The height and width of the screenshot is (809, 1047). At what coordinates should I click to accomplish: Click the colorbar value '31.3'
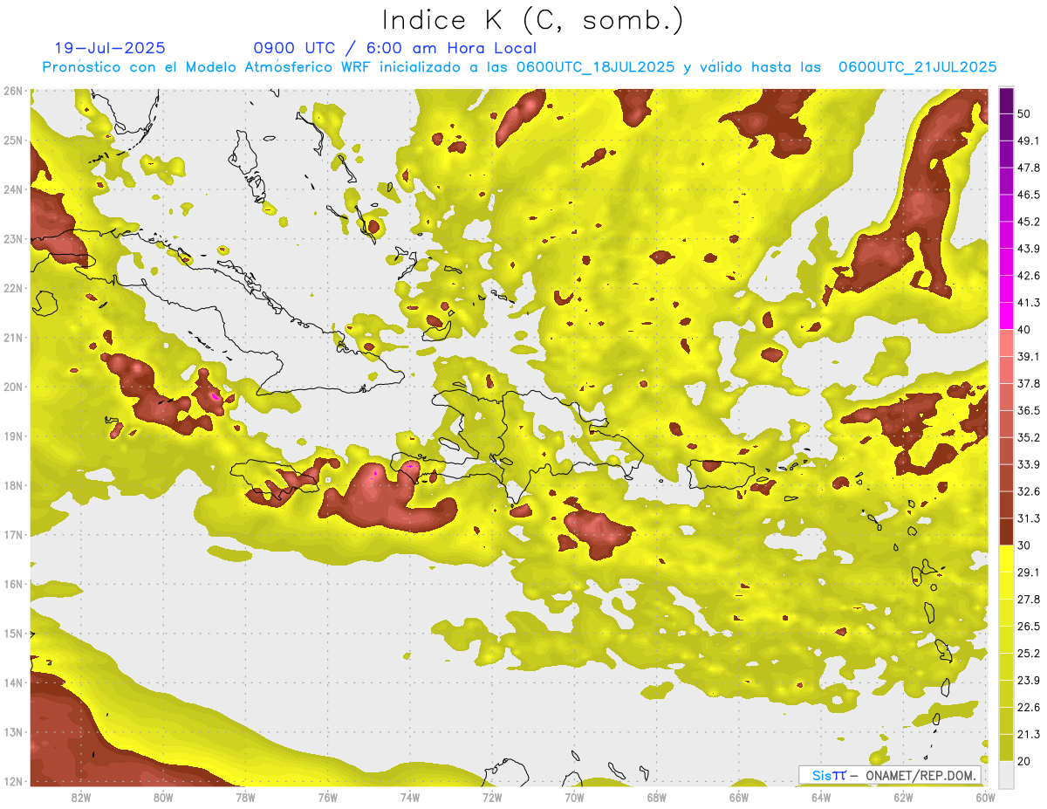[x=1029, y=518]
